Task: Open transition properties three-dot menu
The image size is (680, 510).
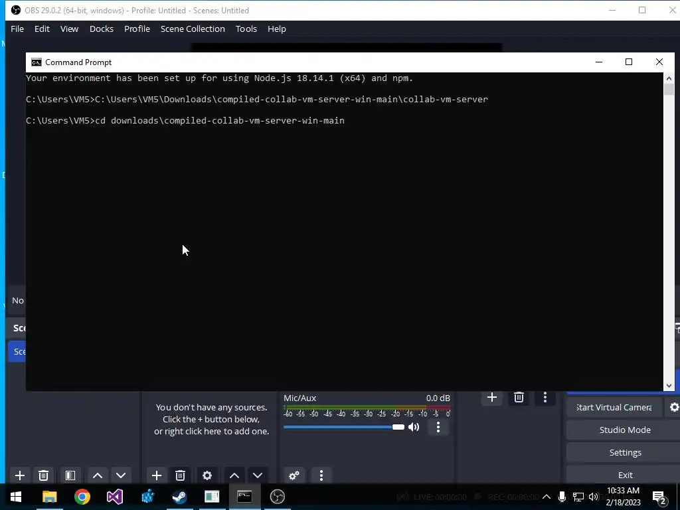Action: 545,397
